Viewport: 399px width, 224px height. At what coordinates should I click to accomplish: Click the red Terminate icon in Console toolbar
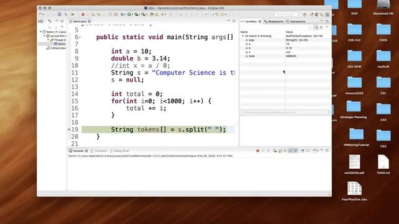tap(257, 151)
